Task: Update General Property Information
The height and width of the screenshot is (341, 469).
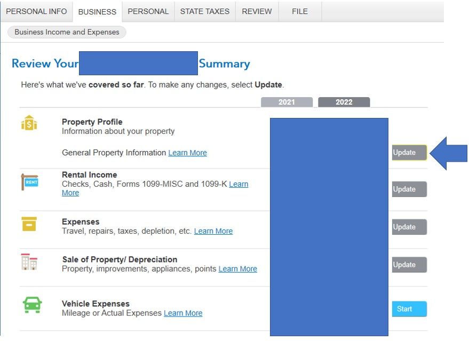Action: point(409,153)
